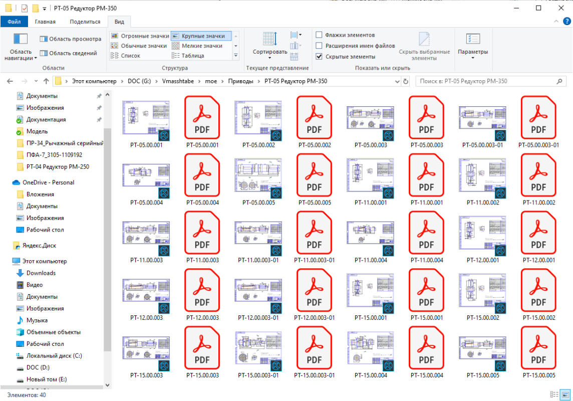Open the Help question mark icon
This screenshot has width=573, height=401.
566,22
